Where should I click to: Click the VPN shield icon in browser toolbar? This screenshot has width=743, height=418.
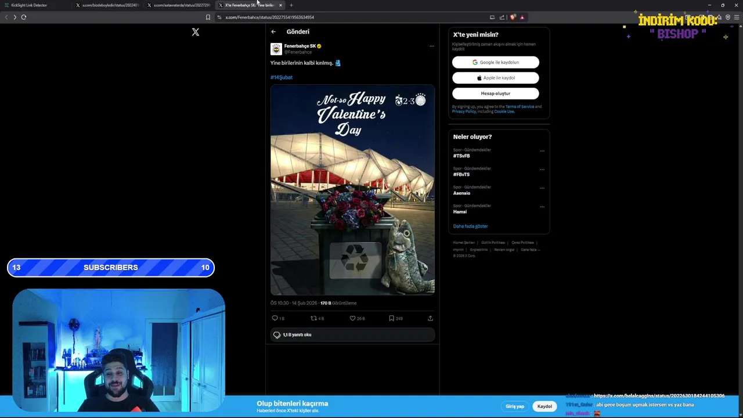[x=728, y=17]
